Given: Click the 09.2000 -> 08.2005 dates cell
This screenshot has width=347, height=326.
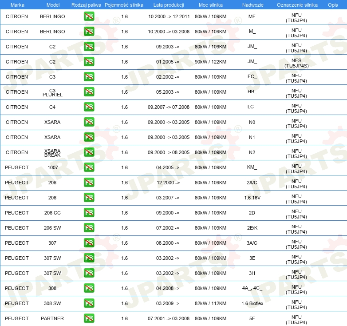Looking at the screenshot, I should click(x=169, y=152).
